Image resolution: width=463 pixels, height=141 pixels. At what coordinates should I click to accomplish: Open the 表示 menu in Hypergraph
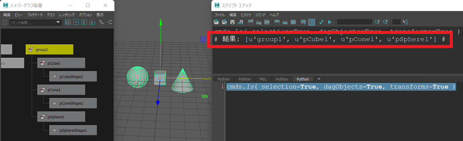(100, 15)
